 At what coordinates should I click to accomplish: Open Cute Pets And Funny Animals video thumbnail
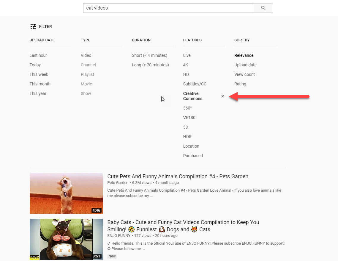click(x=66, y=193)
